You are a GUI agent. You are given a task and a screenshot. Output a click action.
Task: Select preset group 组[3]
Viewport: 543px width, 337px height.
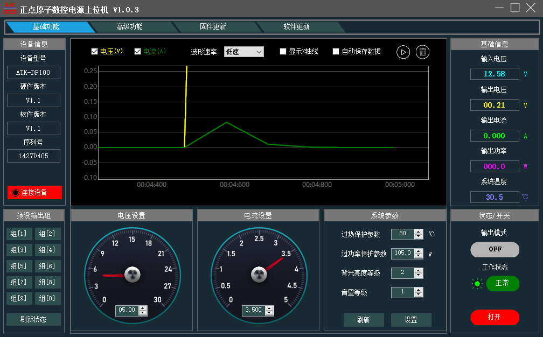(19, 250)
